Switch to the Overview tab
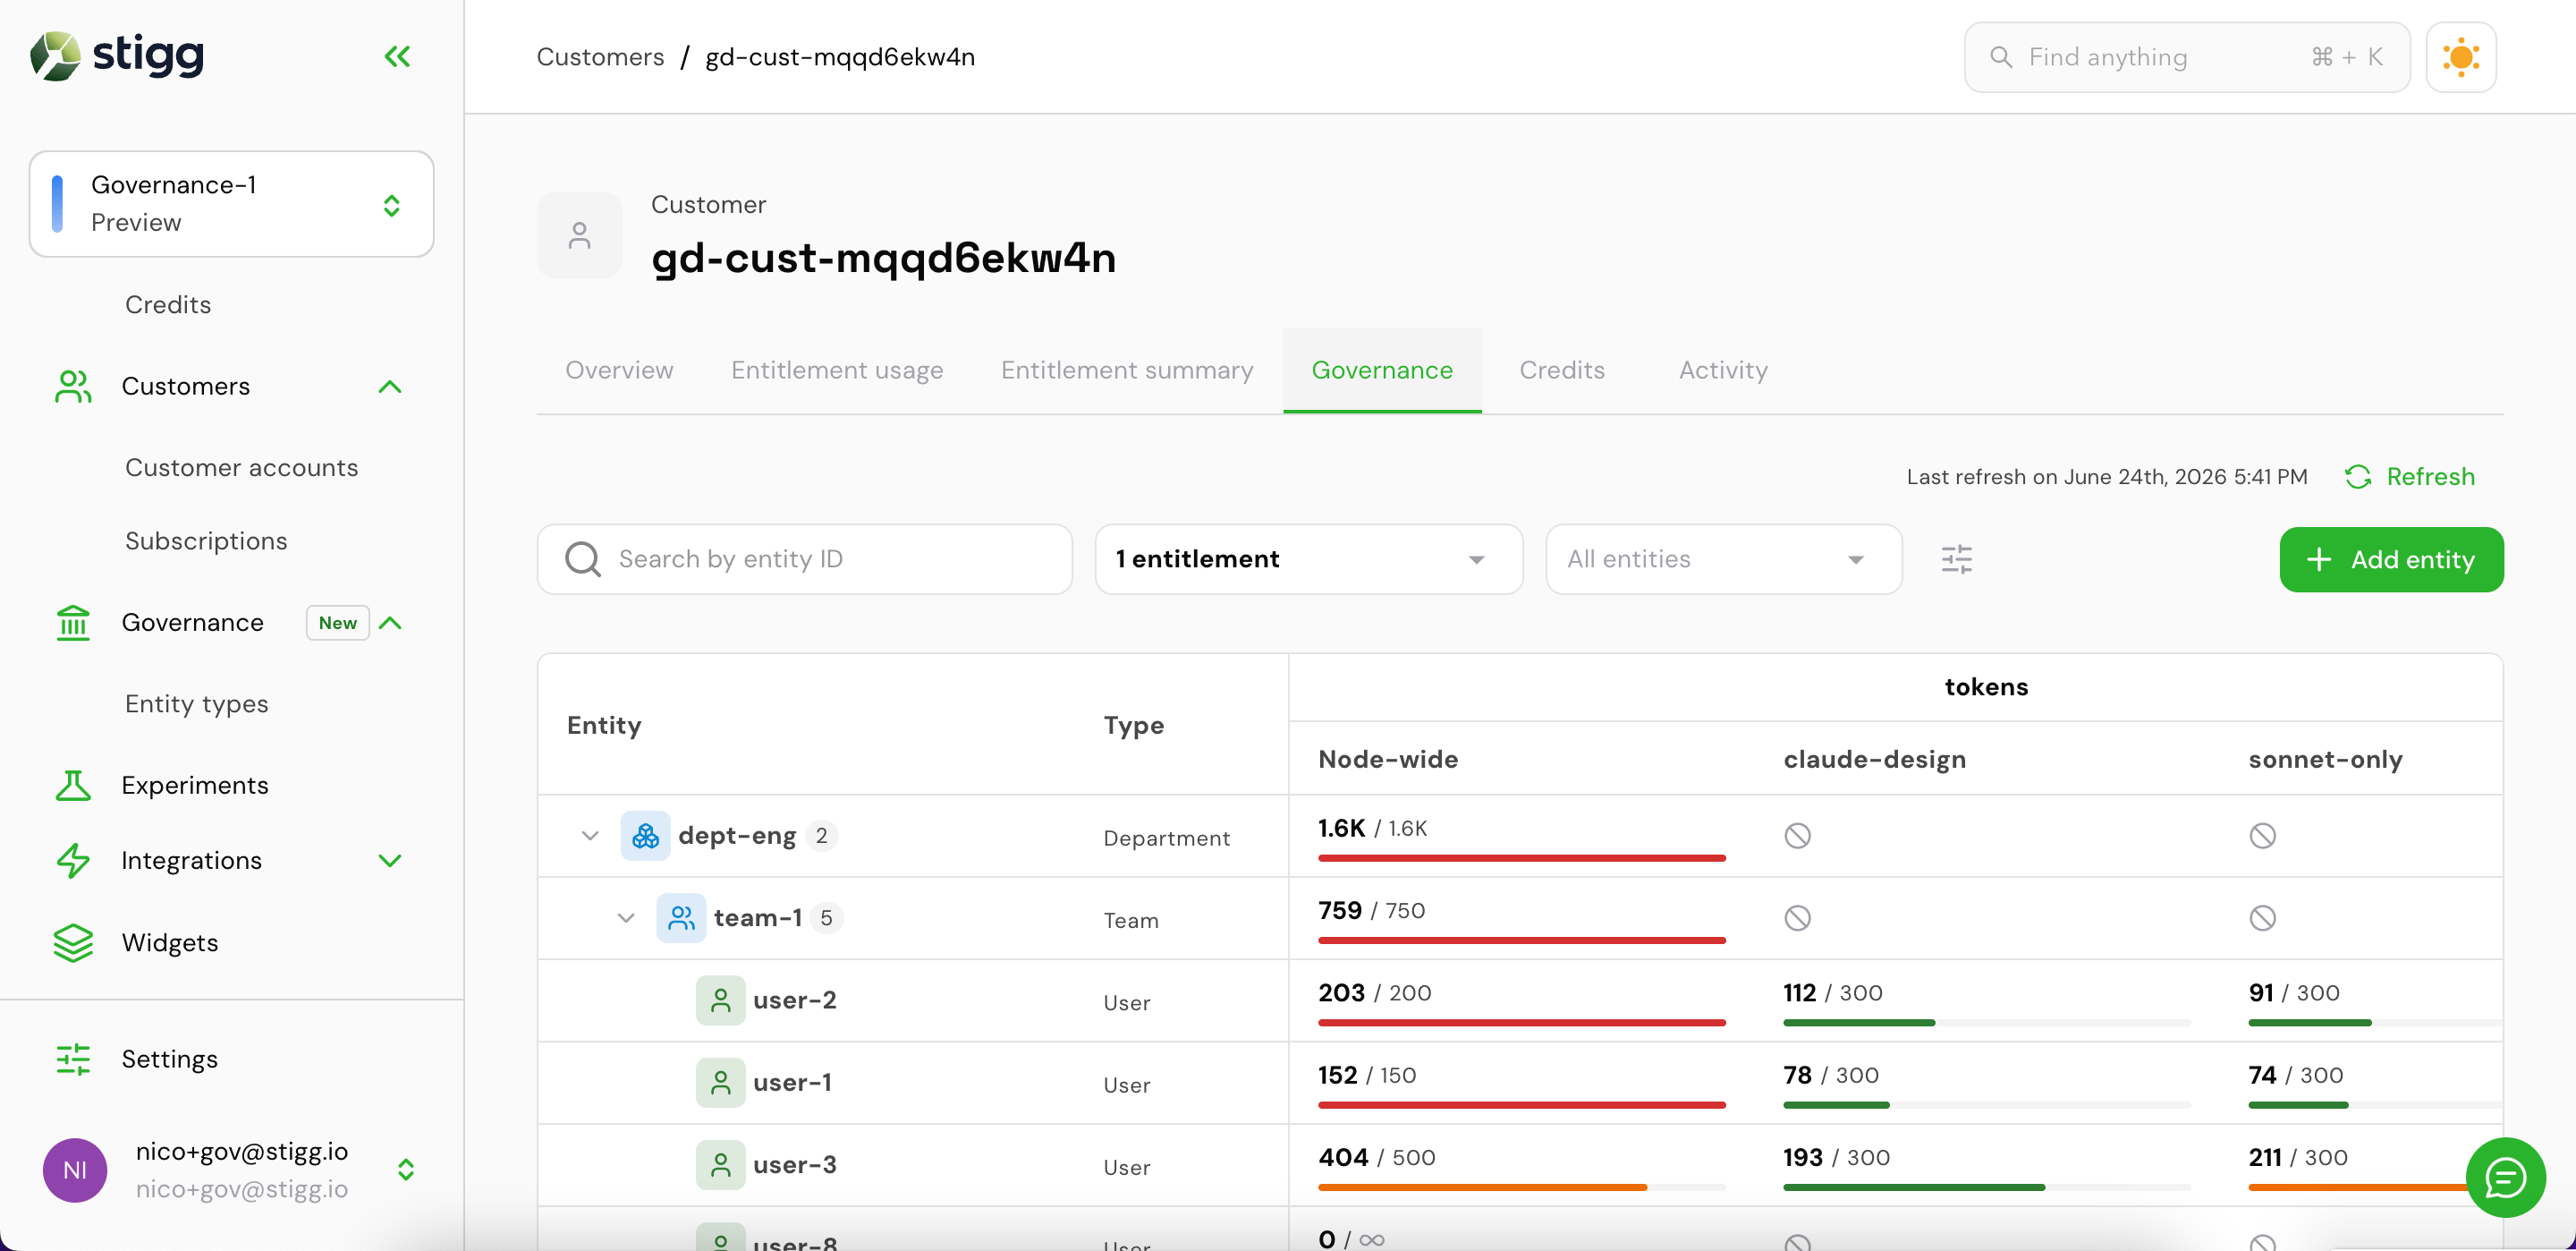Image resolution: width=2576 pixels, height=1251 pixels. coord(619,370)
